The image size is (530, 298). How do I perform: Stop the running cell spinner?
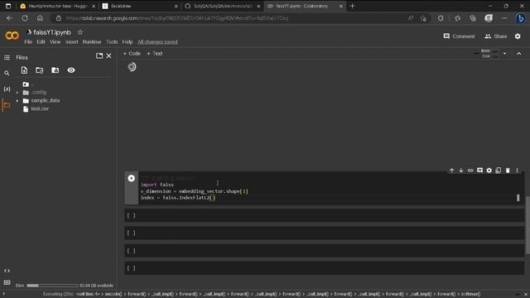point(132,67)
